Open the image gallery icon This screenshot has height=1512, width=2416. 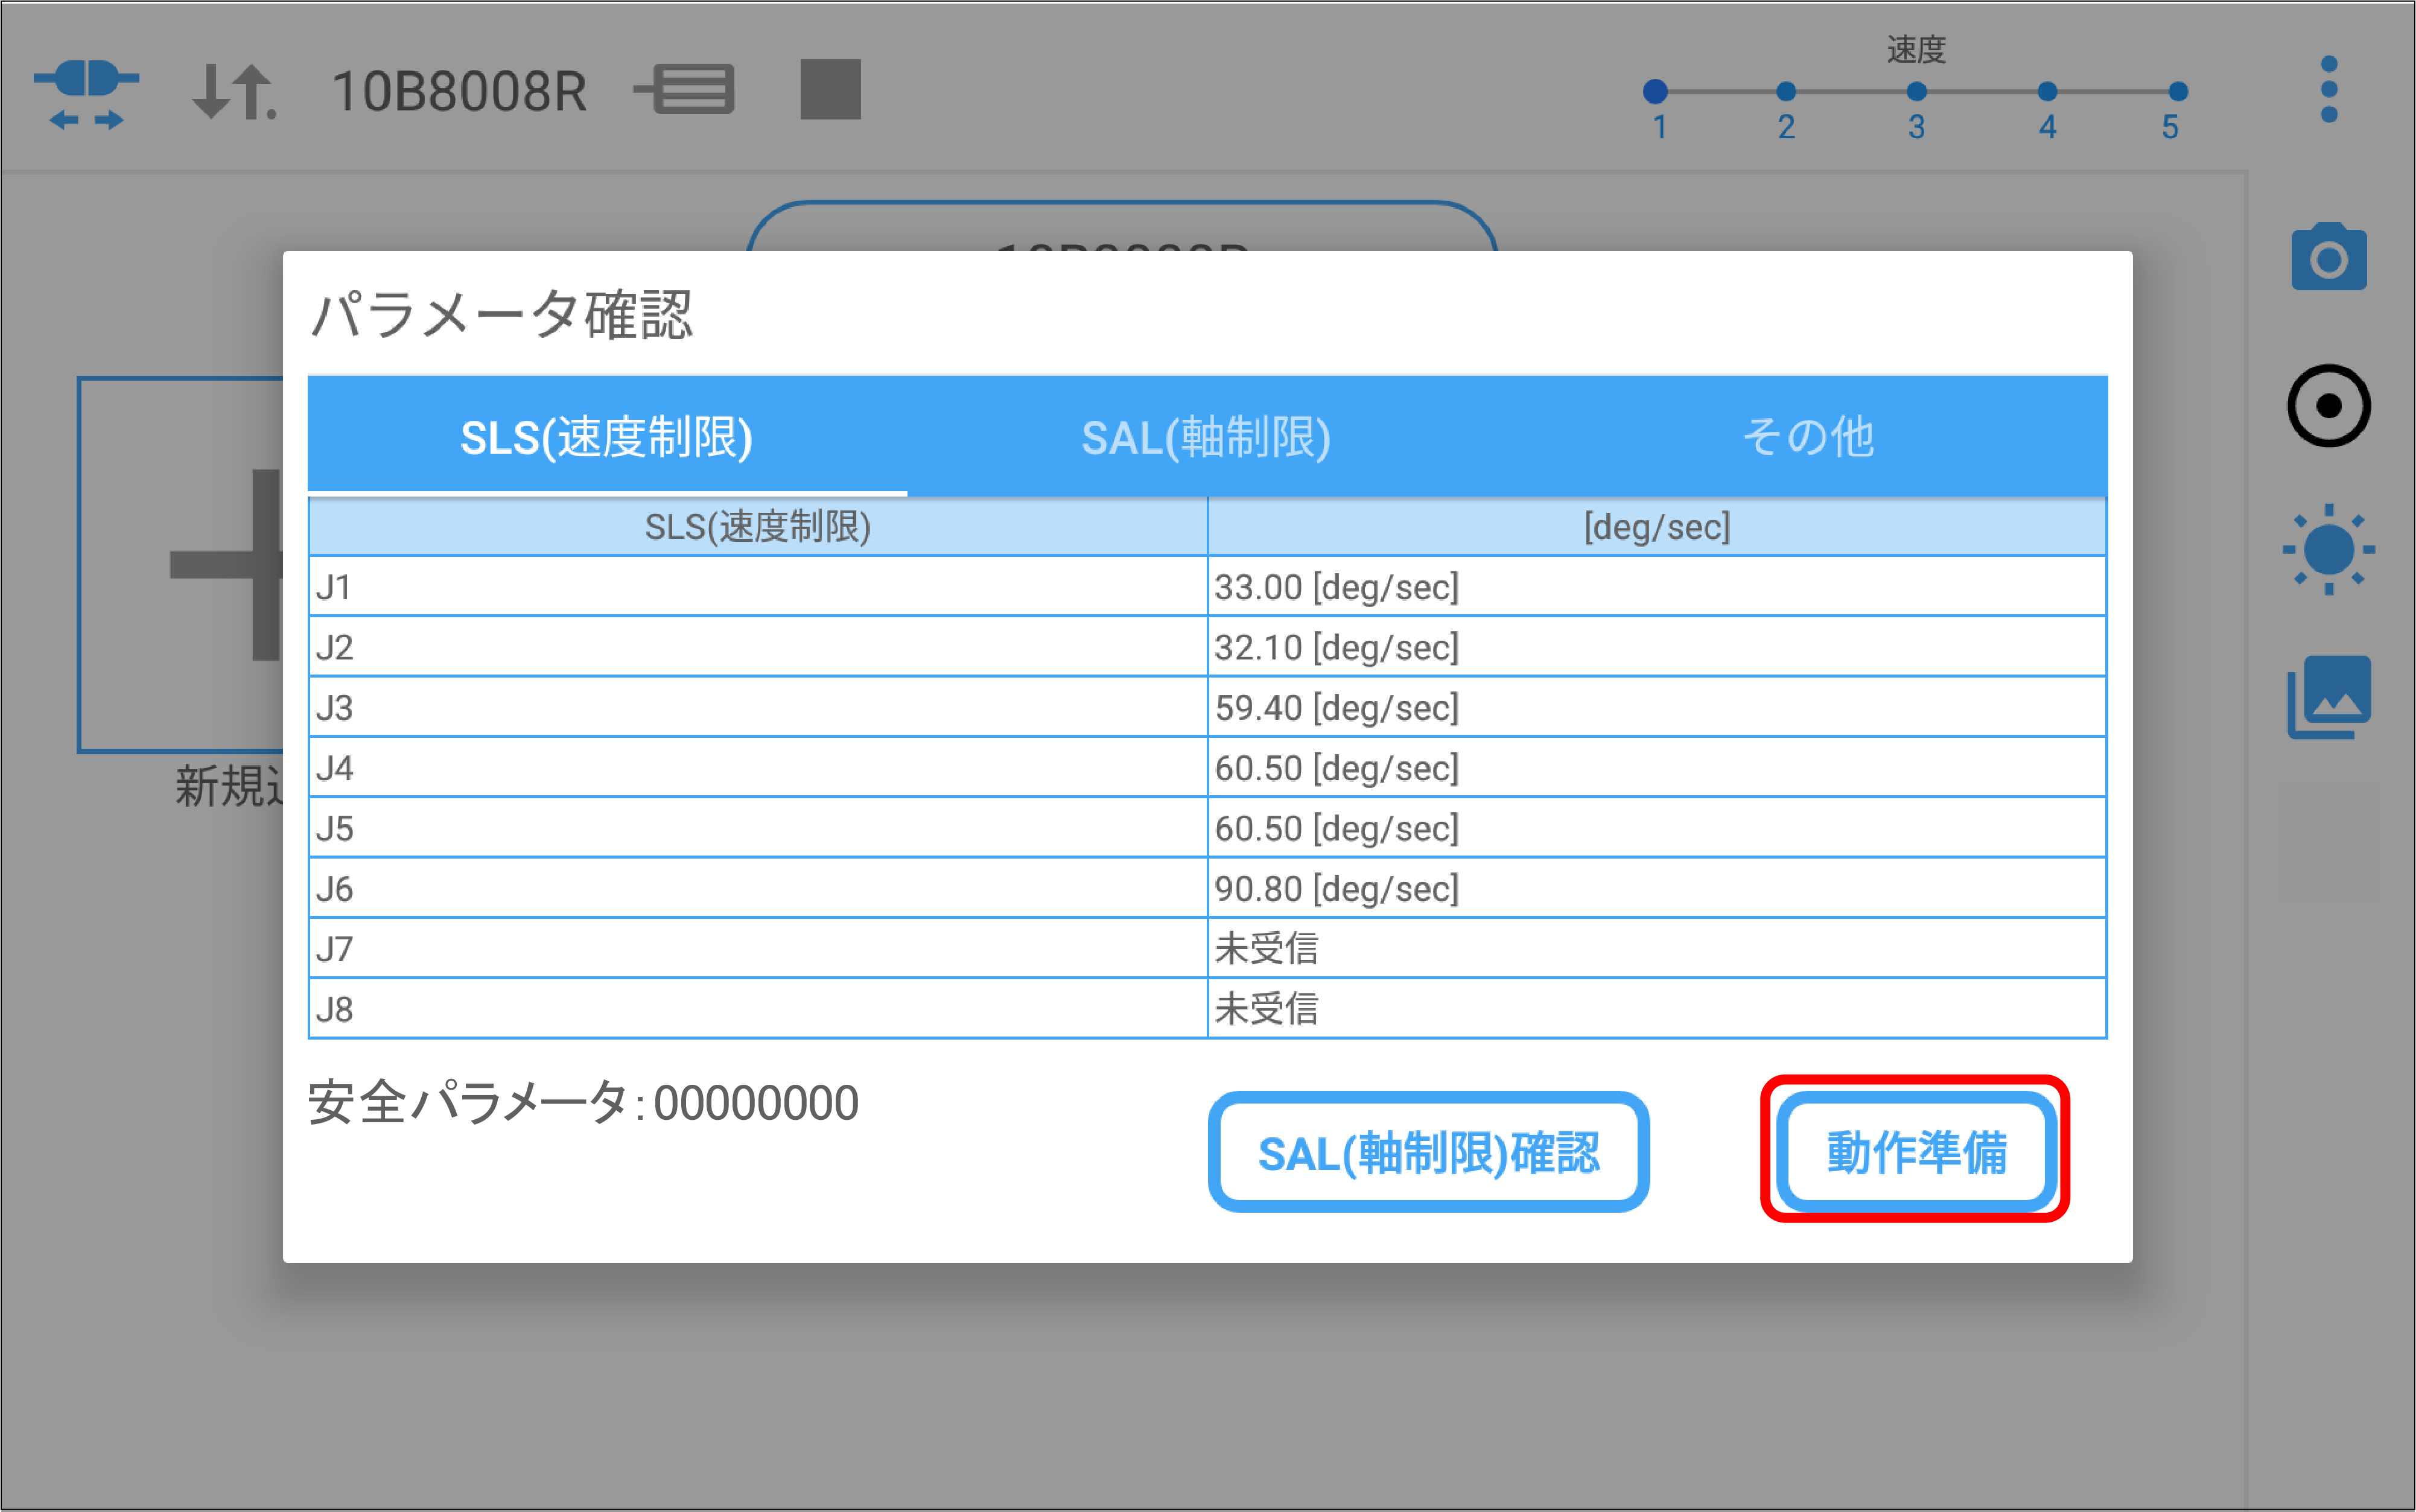[x=2329, y=697]
